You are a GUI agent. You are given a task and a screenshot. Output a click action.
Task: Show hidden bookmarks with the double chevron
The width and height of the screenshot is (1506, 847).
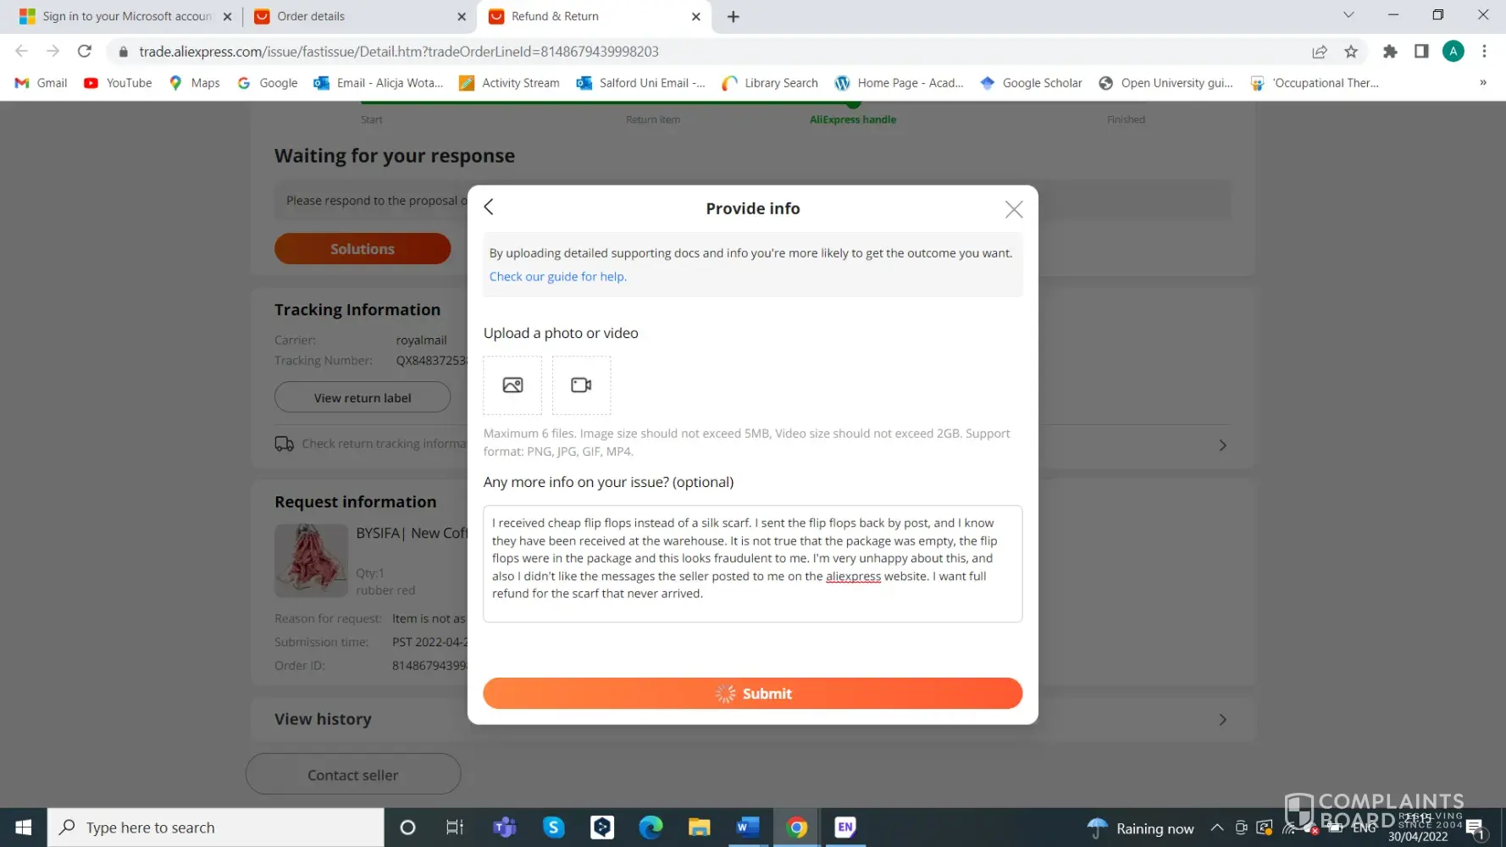[1483, 83]
